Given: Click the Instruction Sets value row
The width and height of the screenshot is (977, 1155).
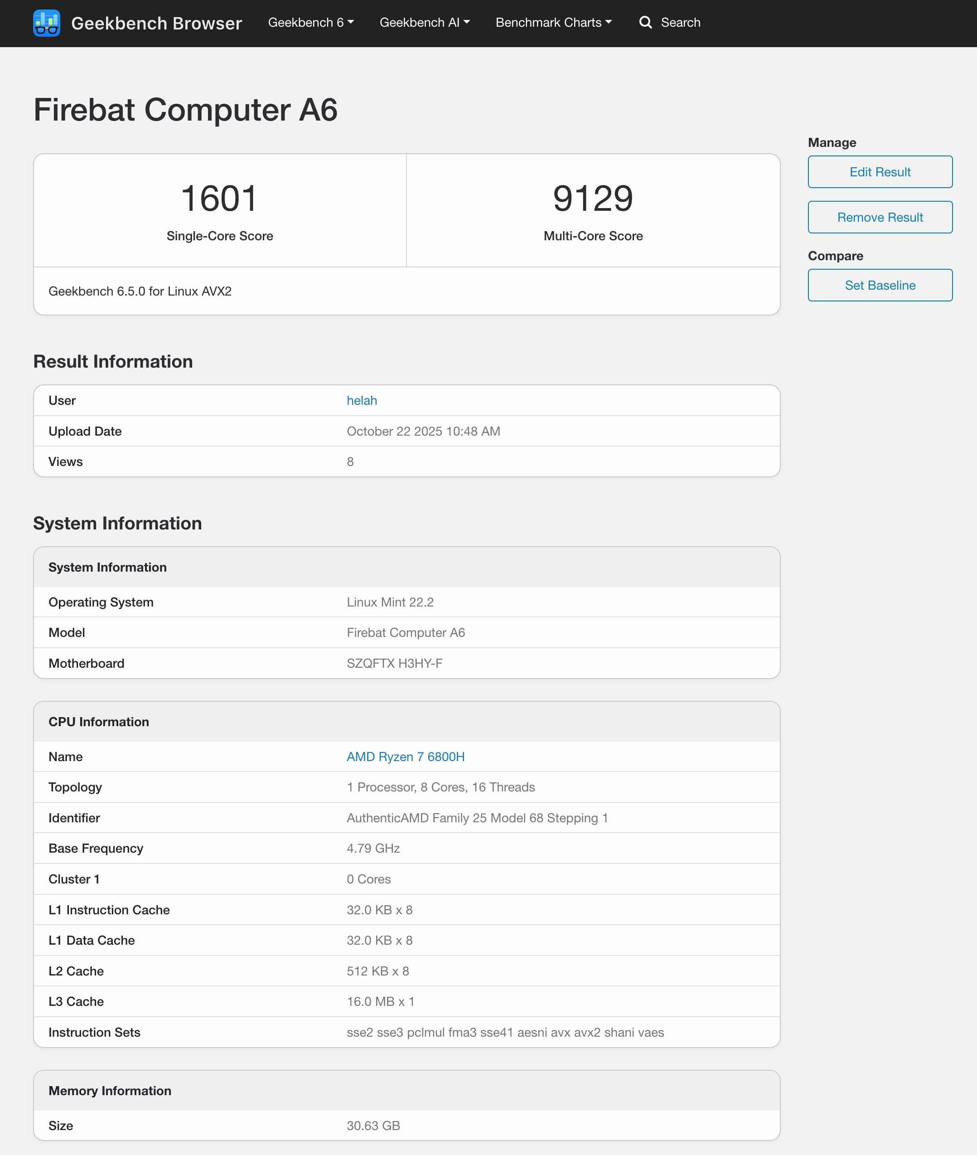Looking at the screenshot, I should [504, 1032].
